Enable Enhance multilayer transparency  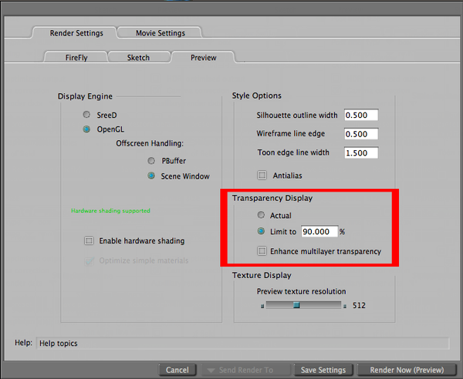(262, 251)
